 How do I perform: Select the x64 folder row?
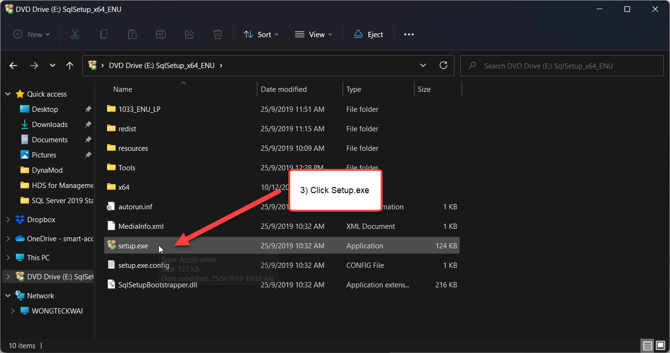(x=282, y=187)
